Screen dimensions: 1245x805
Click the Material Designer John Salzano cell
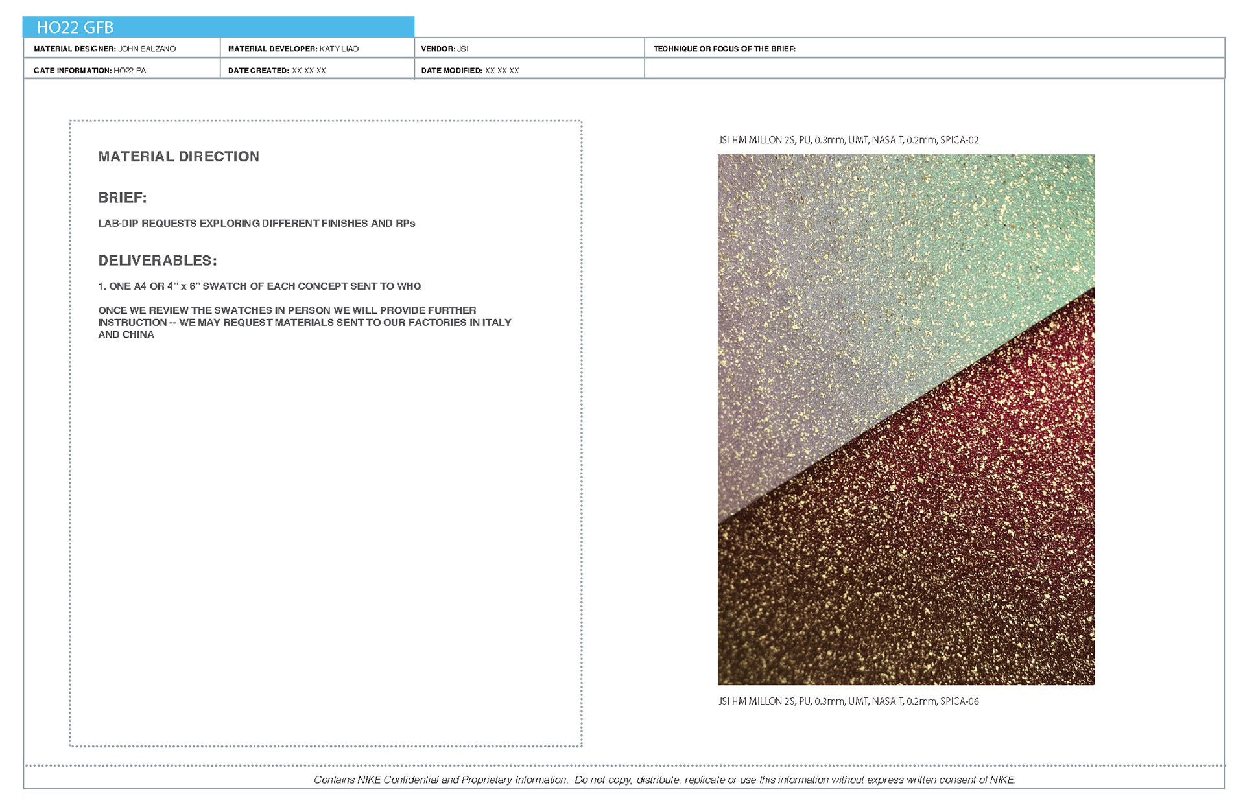click(x=105, y=49)
